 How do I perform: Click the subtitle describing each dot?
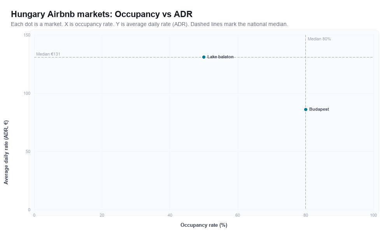pyautogui.click(x=149, y=24)
